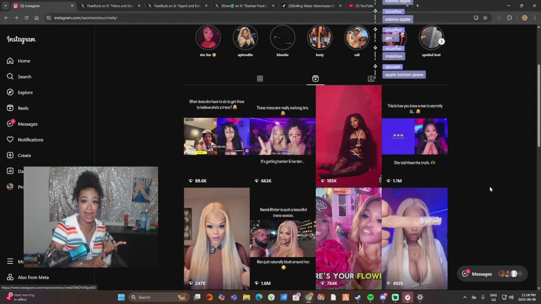Go forward in browser history
Image resolution: width=541 pixels, height=304 pixels.
pyautogui.click(x=16, y=18)
